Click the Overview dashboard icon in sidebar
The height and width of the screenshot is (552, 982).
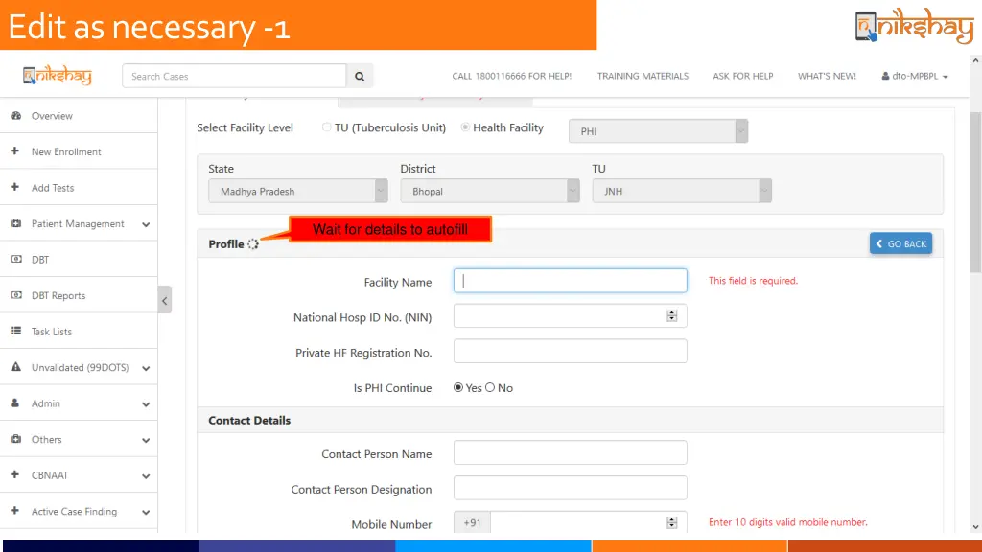click(15, 116)
